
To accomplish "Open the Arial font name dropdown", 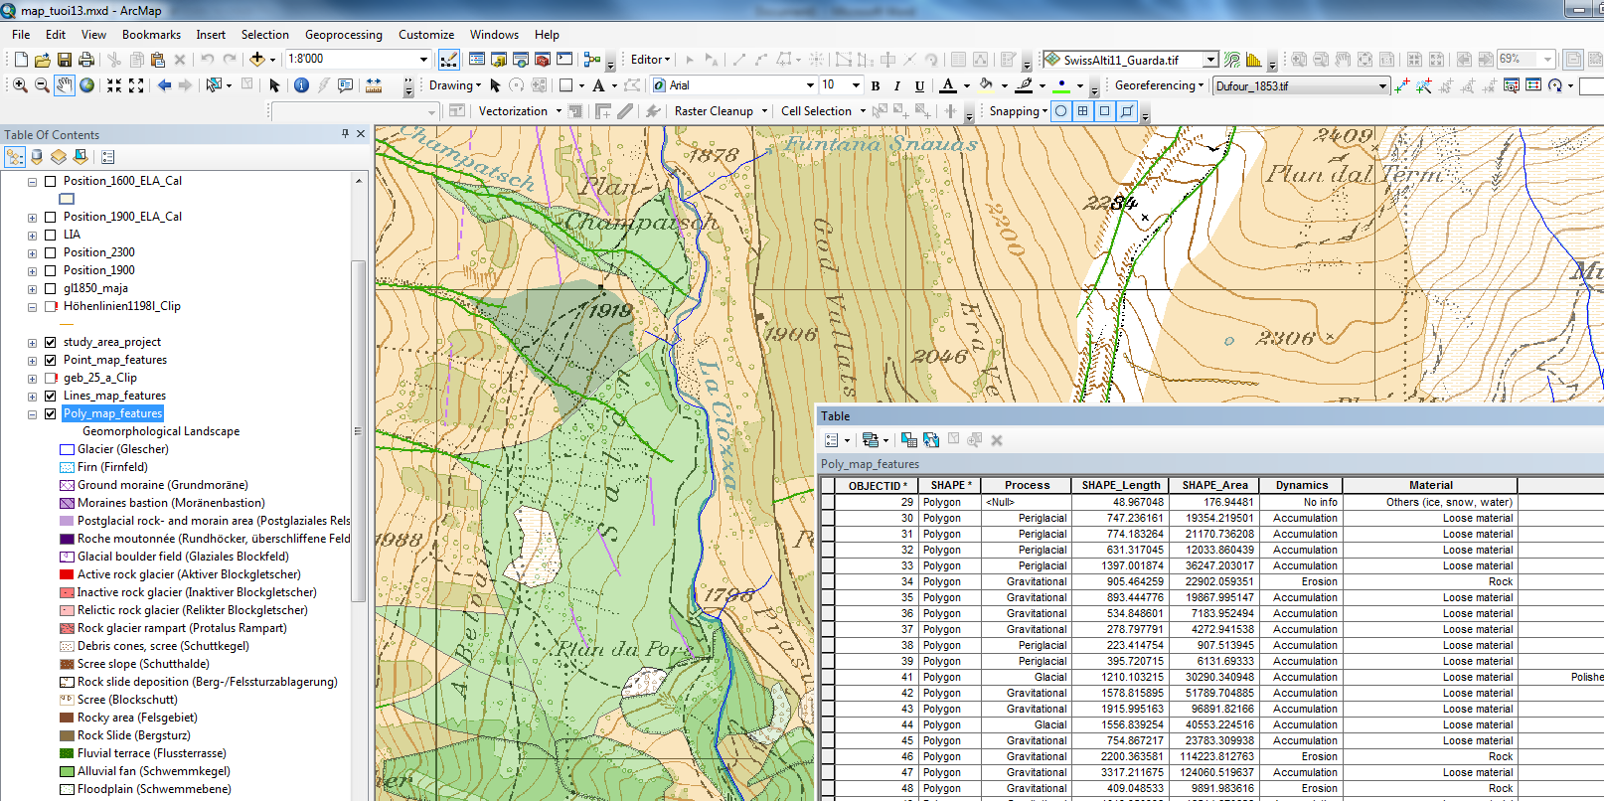I will [x=810, y=85].
